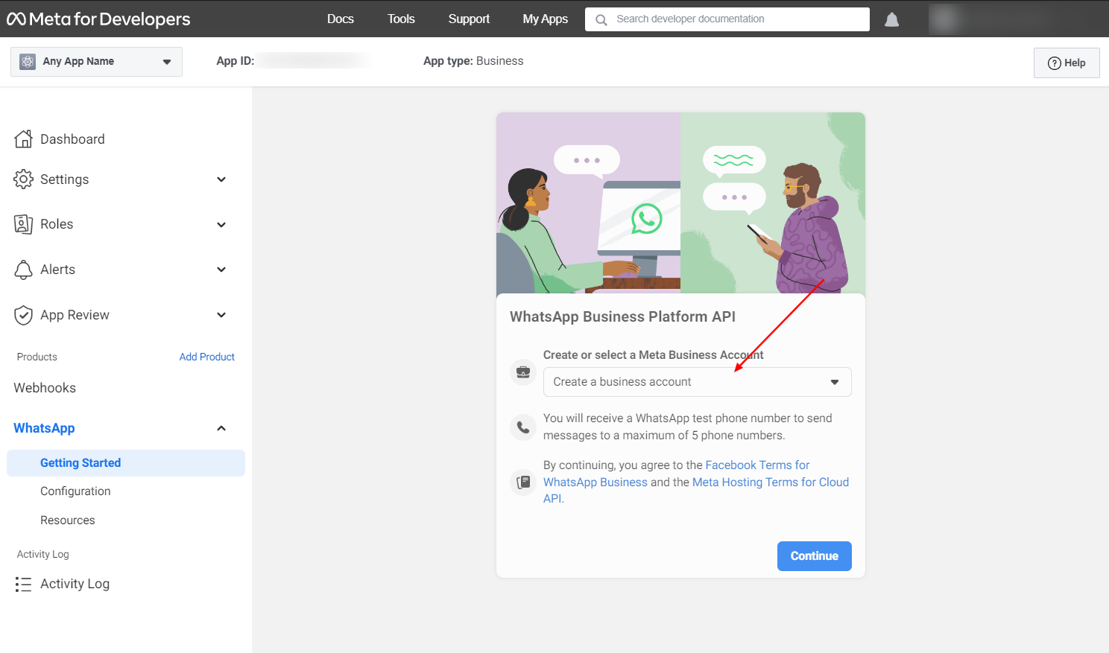Image resolution: width=1109 pixels, height=653 pixels.
Task: Click the Add Product link
Action: click(x=206, y=357)
